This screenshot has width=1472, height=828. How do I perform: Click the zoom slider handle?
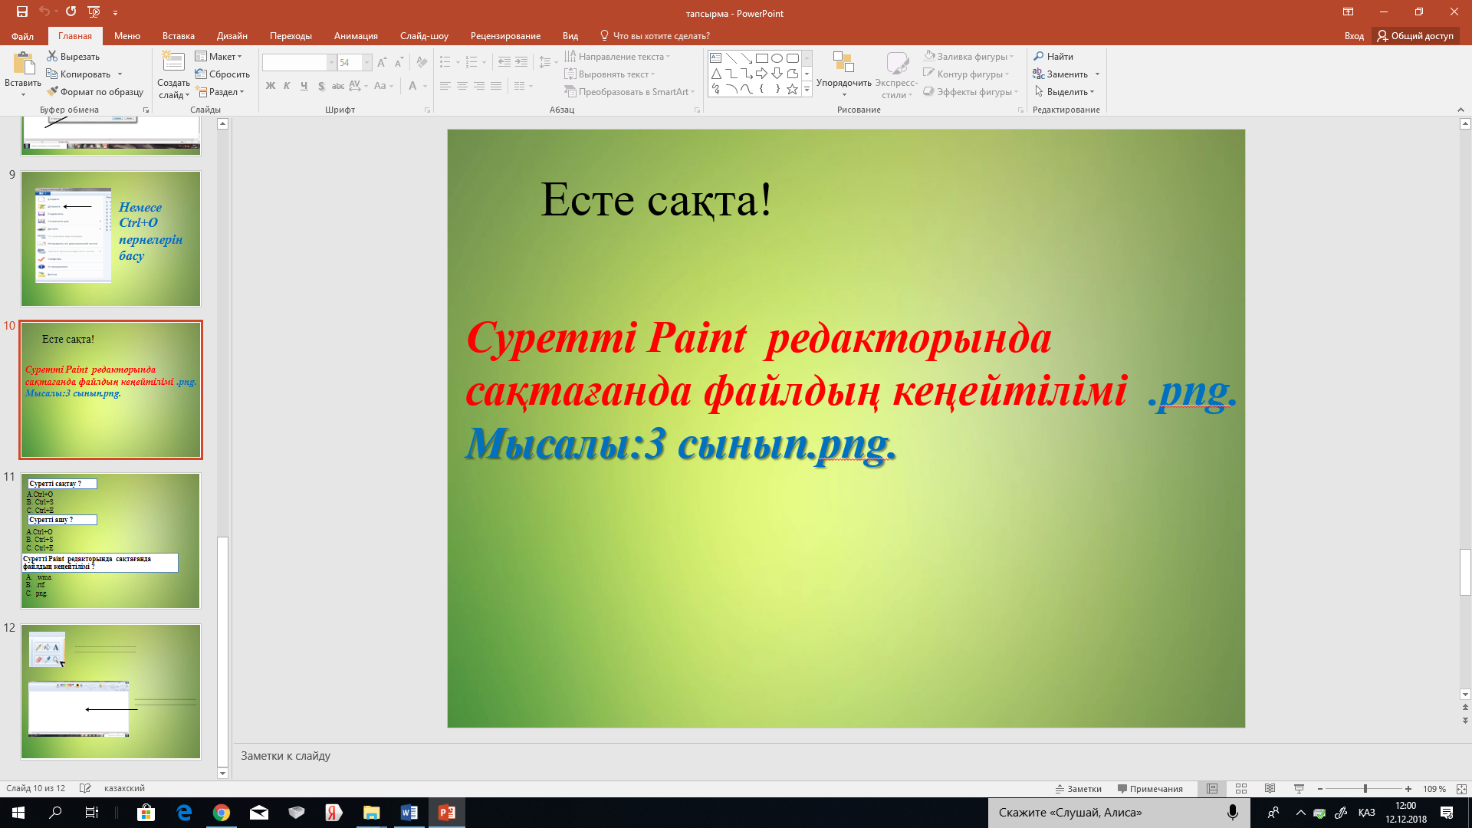1365,788
